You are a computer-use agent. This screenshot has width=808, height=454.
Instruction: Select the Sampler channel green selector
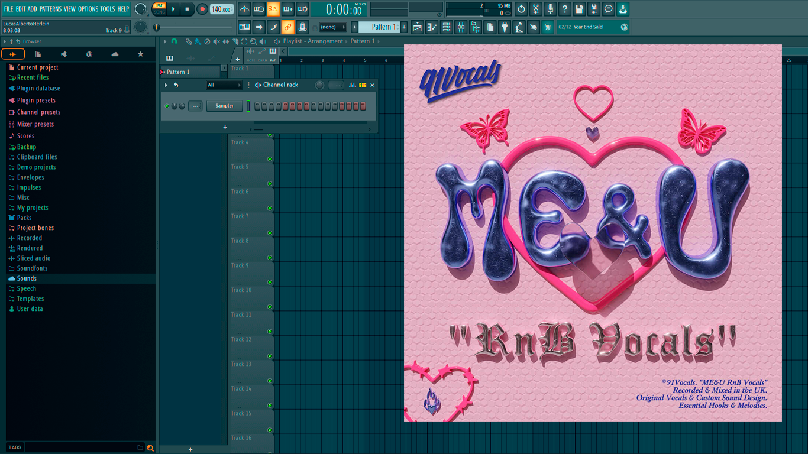(x=249, y=106)
